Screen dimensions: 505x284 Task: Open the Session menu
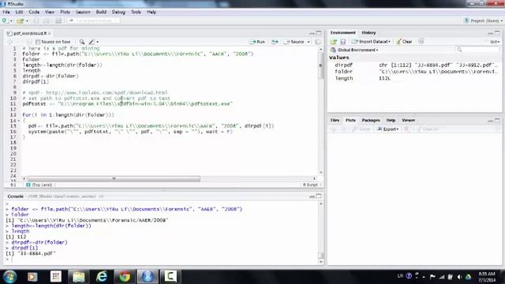(83, 12)
